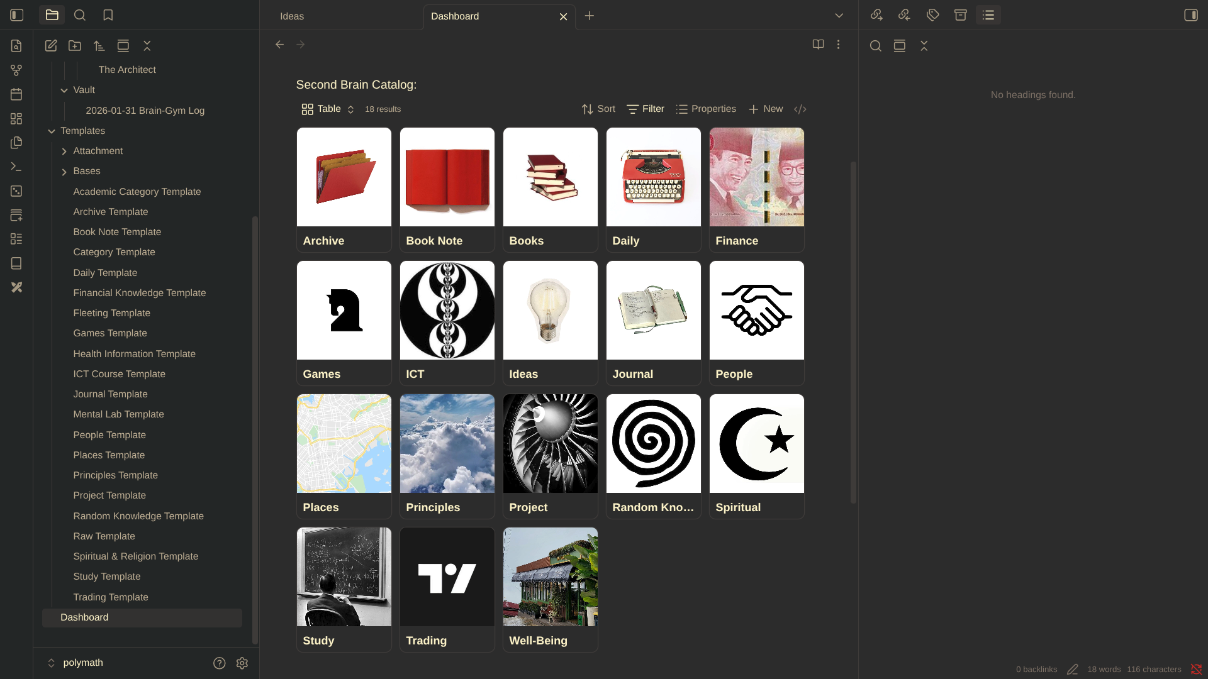
Task: Toggle the code view of the base
Action: pyautogui.click(x=800, y=109)
